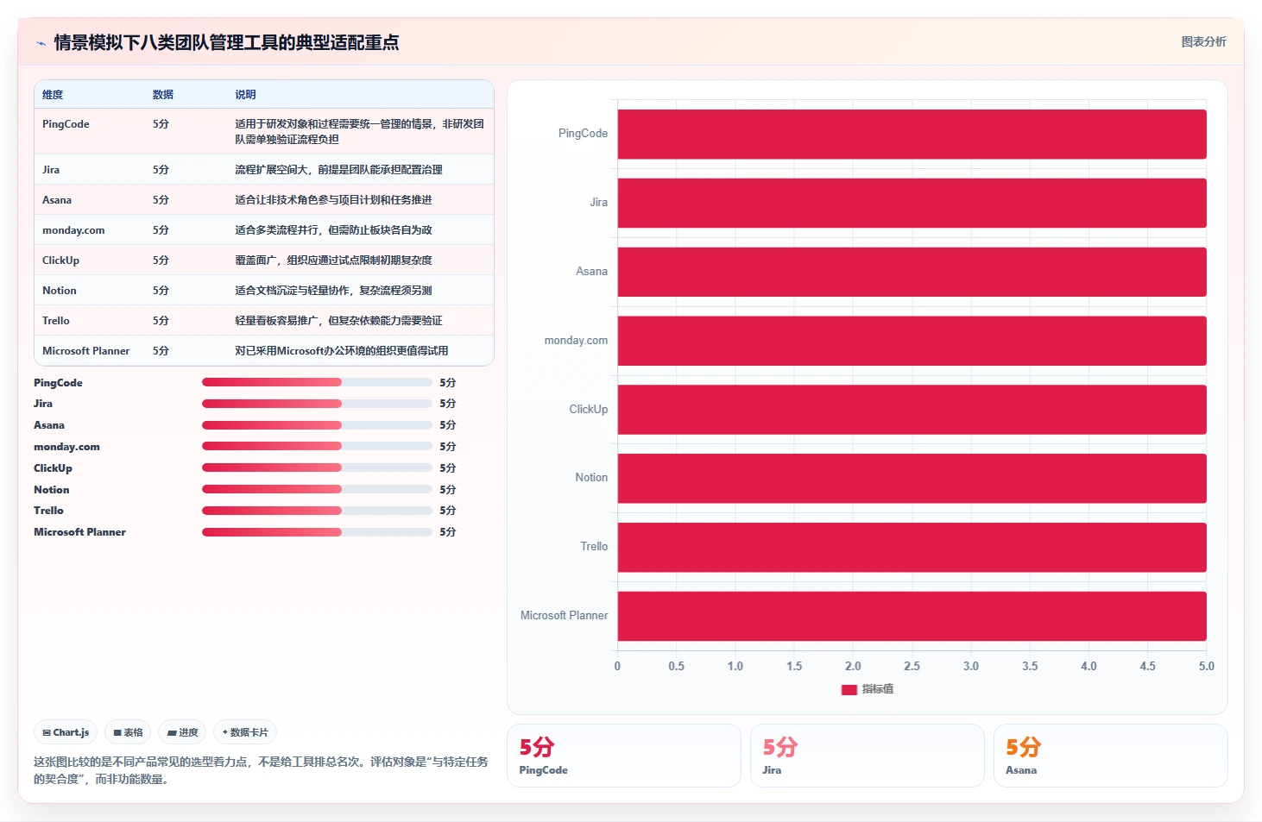Click the Microsoft Planner progress bar
Image resolution: width=1262 pixels, height=822 pixels.
(317, 532)
